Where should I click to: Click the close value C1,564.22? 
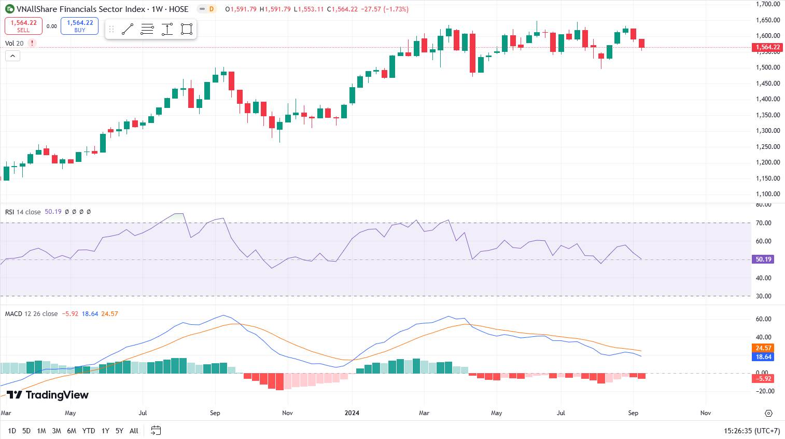[342, 9]
